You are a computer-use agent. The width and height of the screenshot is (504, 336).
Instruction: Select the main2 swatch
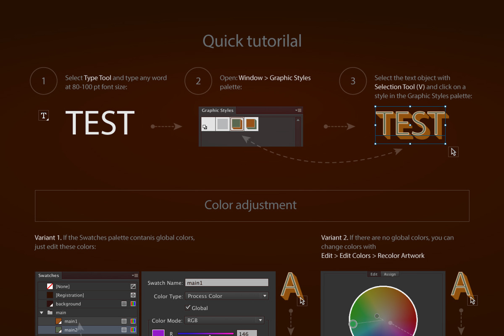coord(87,330)
